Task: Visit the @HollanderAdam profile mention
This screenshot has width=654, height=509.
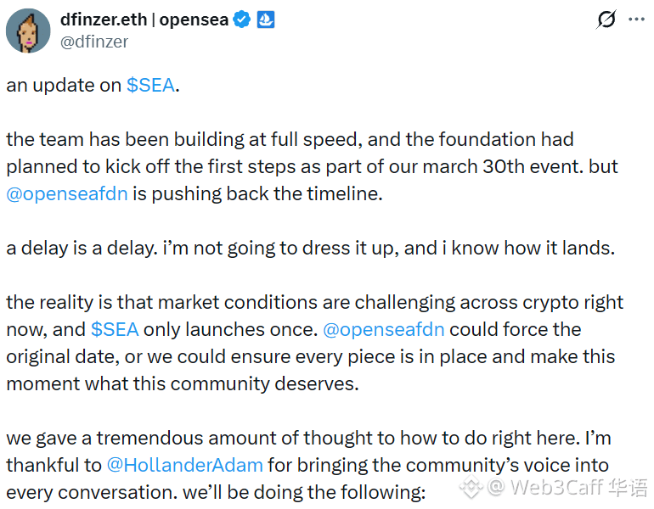Action: [x=184, y=465]
